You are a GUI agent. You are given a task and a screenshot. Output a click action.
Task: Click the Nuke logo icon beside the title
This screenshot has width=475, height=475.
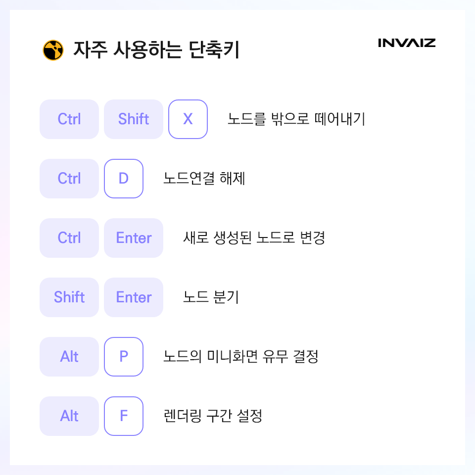click(x=53, y=50)
